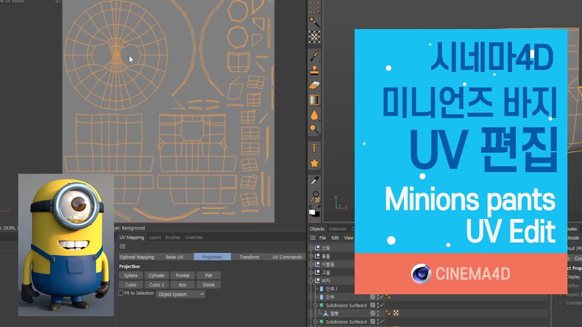Toggle enable checkmark of Subdivision Surface.6 above 멜빵
The height and width of the screenshot is (327, 582).
[382, 305]
